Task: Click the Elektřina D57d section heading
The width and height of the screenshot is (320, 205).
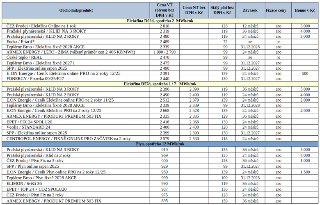Action: [160, 84]
